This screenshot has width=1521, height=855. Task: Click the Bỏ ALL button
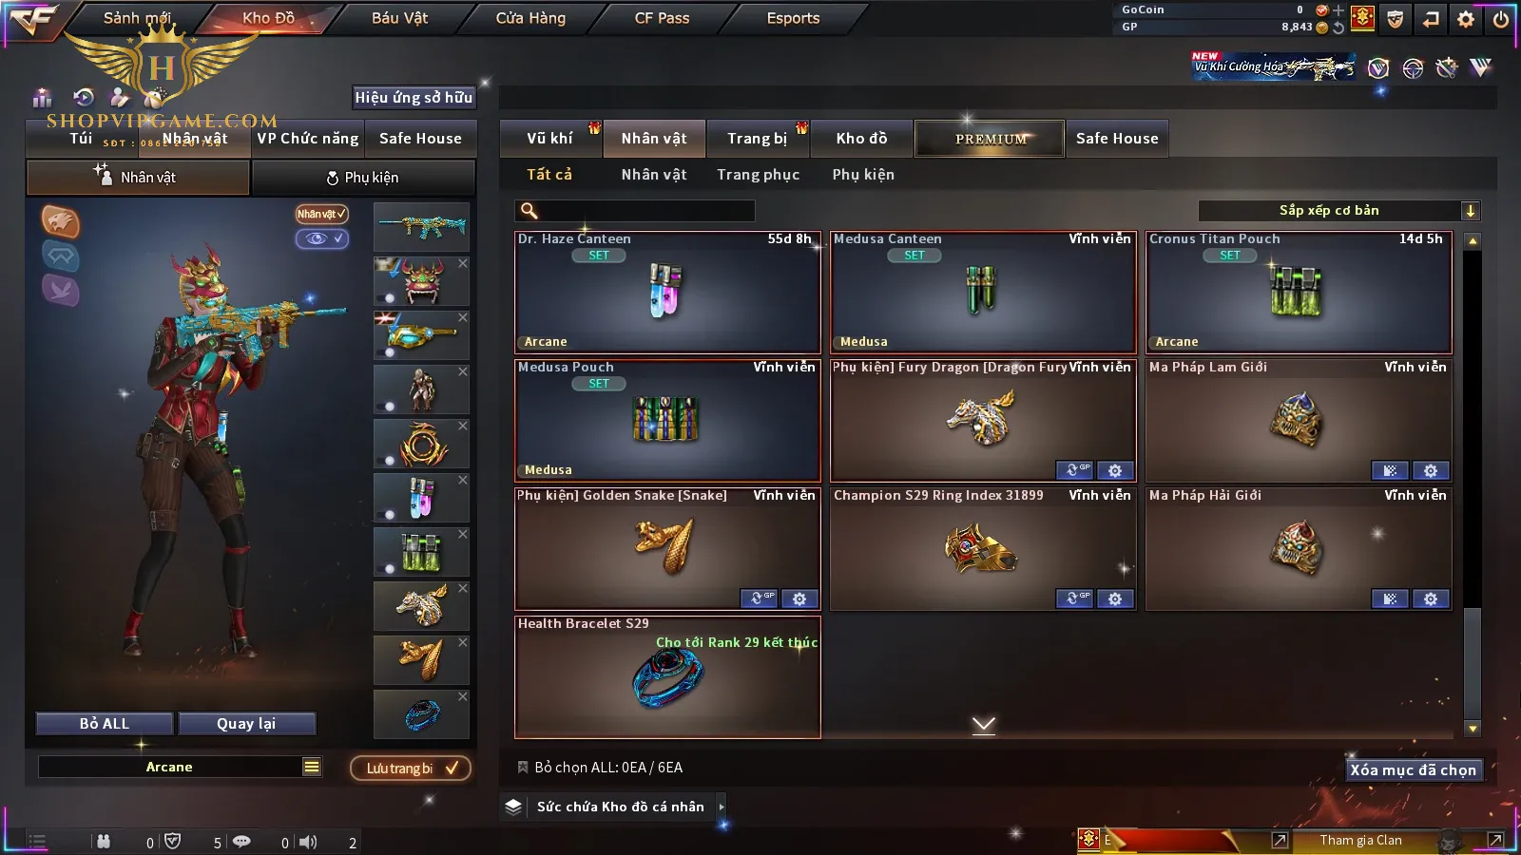pyautogui.click(x=105, y=724)
